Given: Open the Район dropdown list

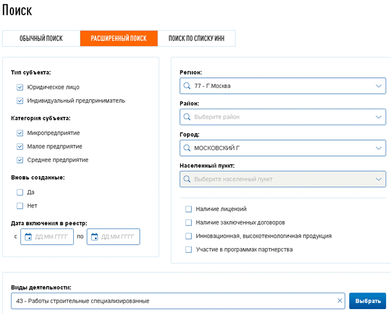Looking at the screenshot, I should coord(378,117).
